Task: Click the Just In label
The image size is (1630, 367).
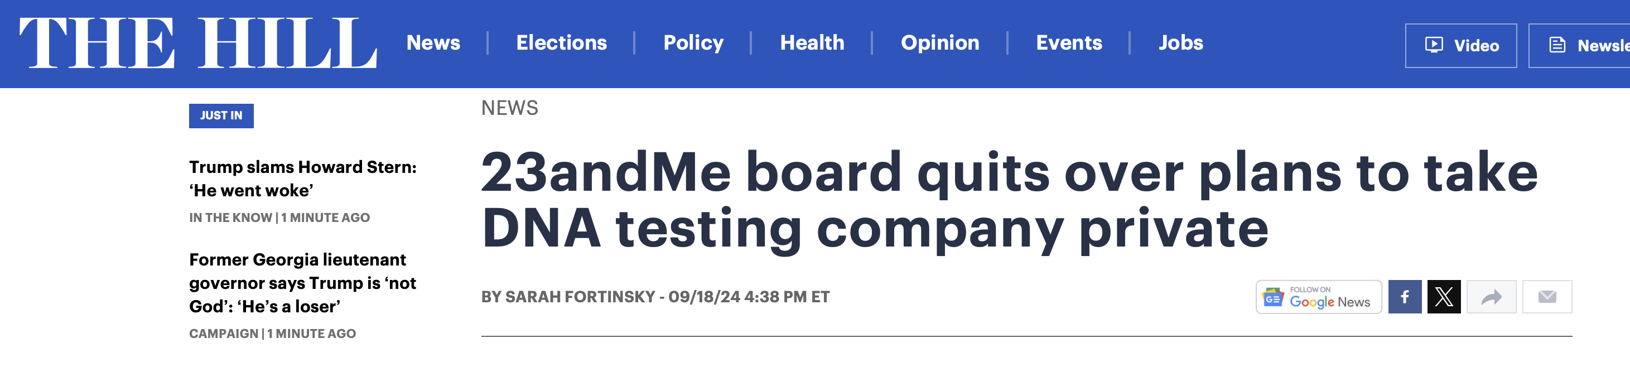Action: tap(221, 116)
